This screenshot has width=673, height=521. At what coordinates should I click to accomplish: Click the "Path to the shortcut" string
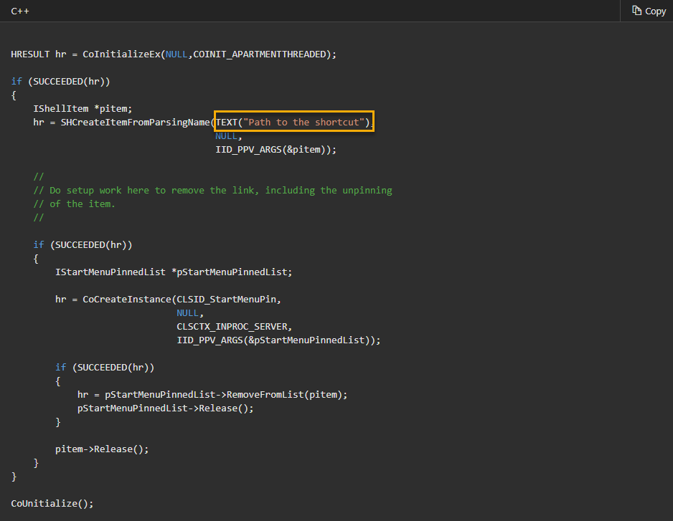click(x=303, y=123)
